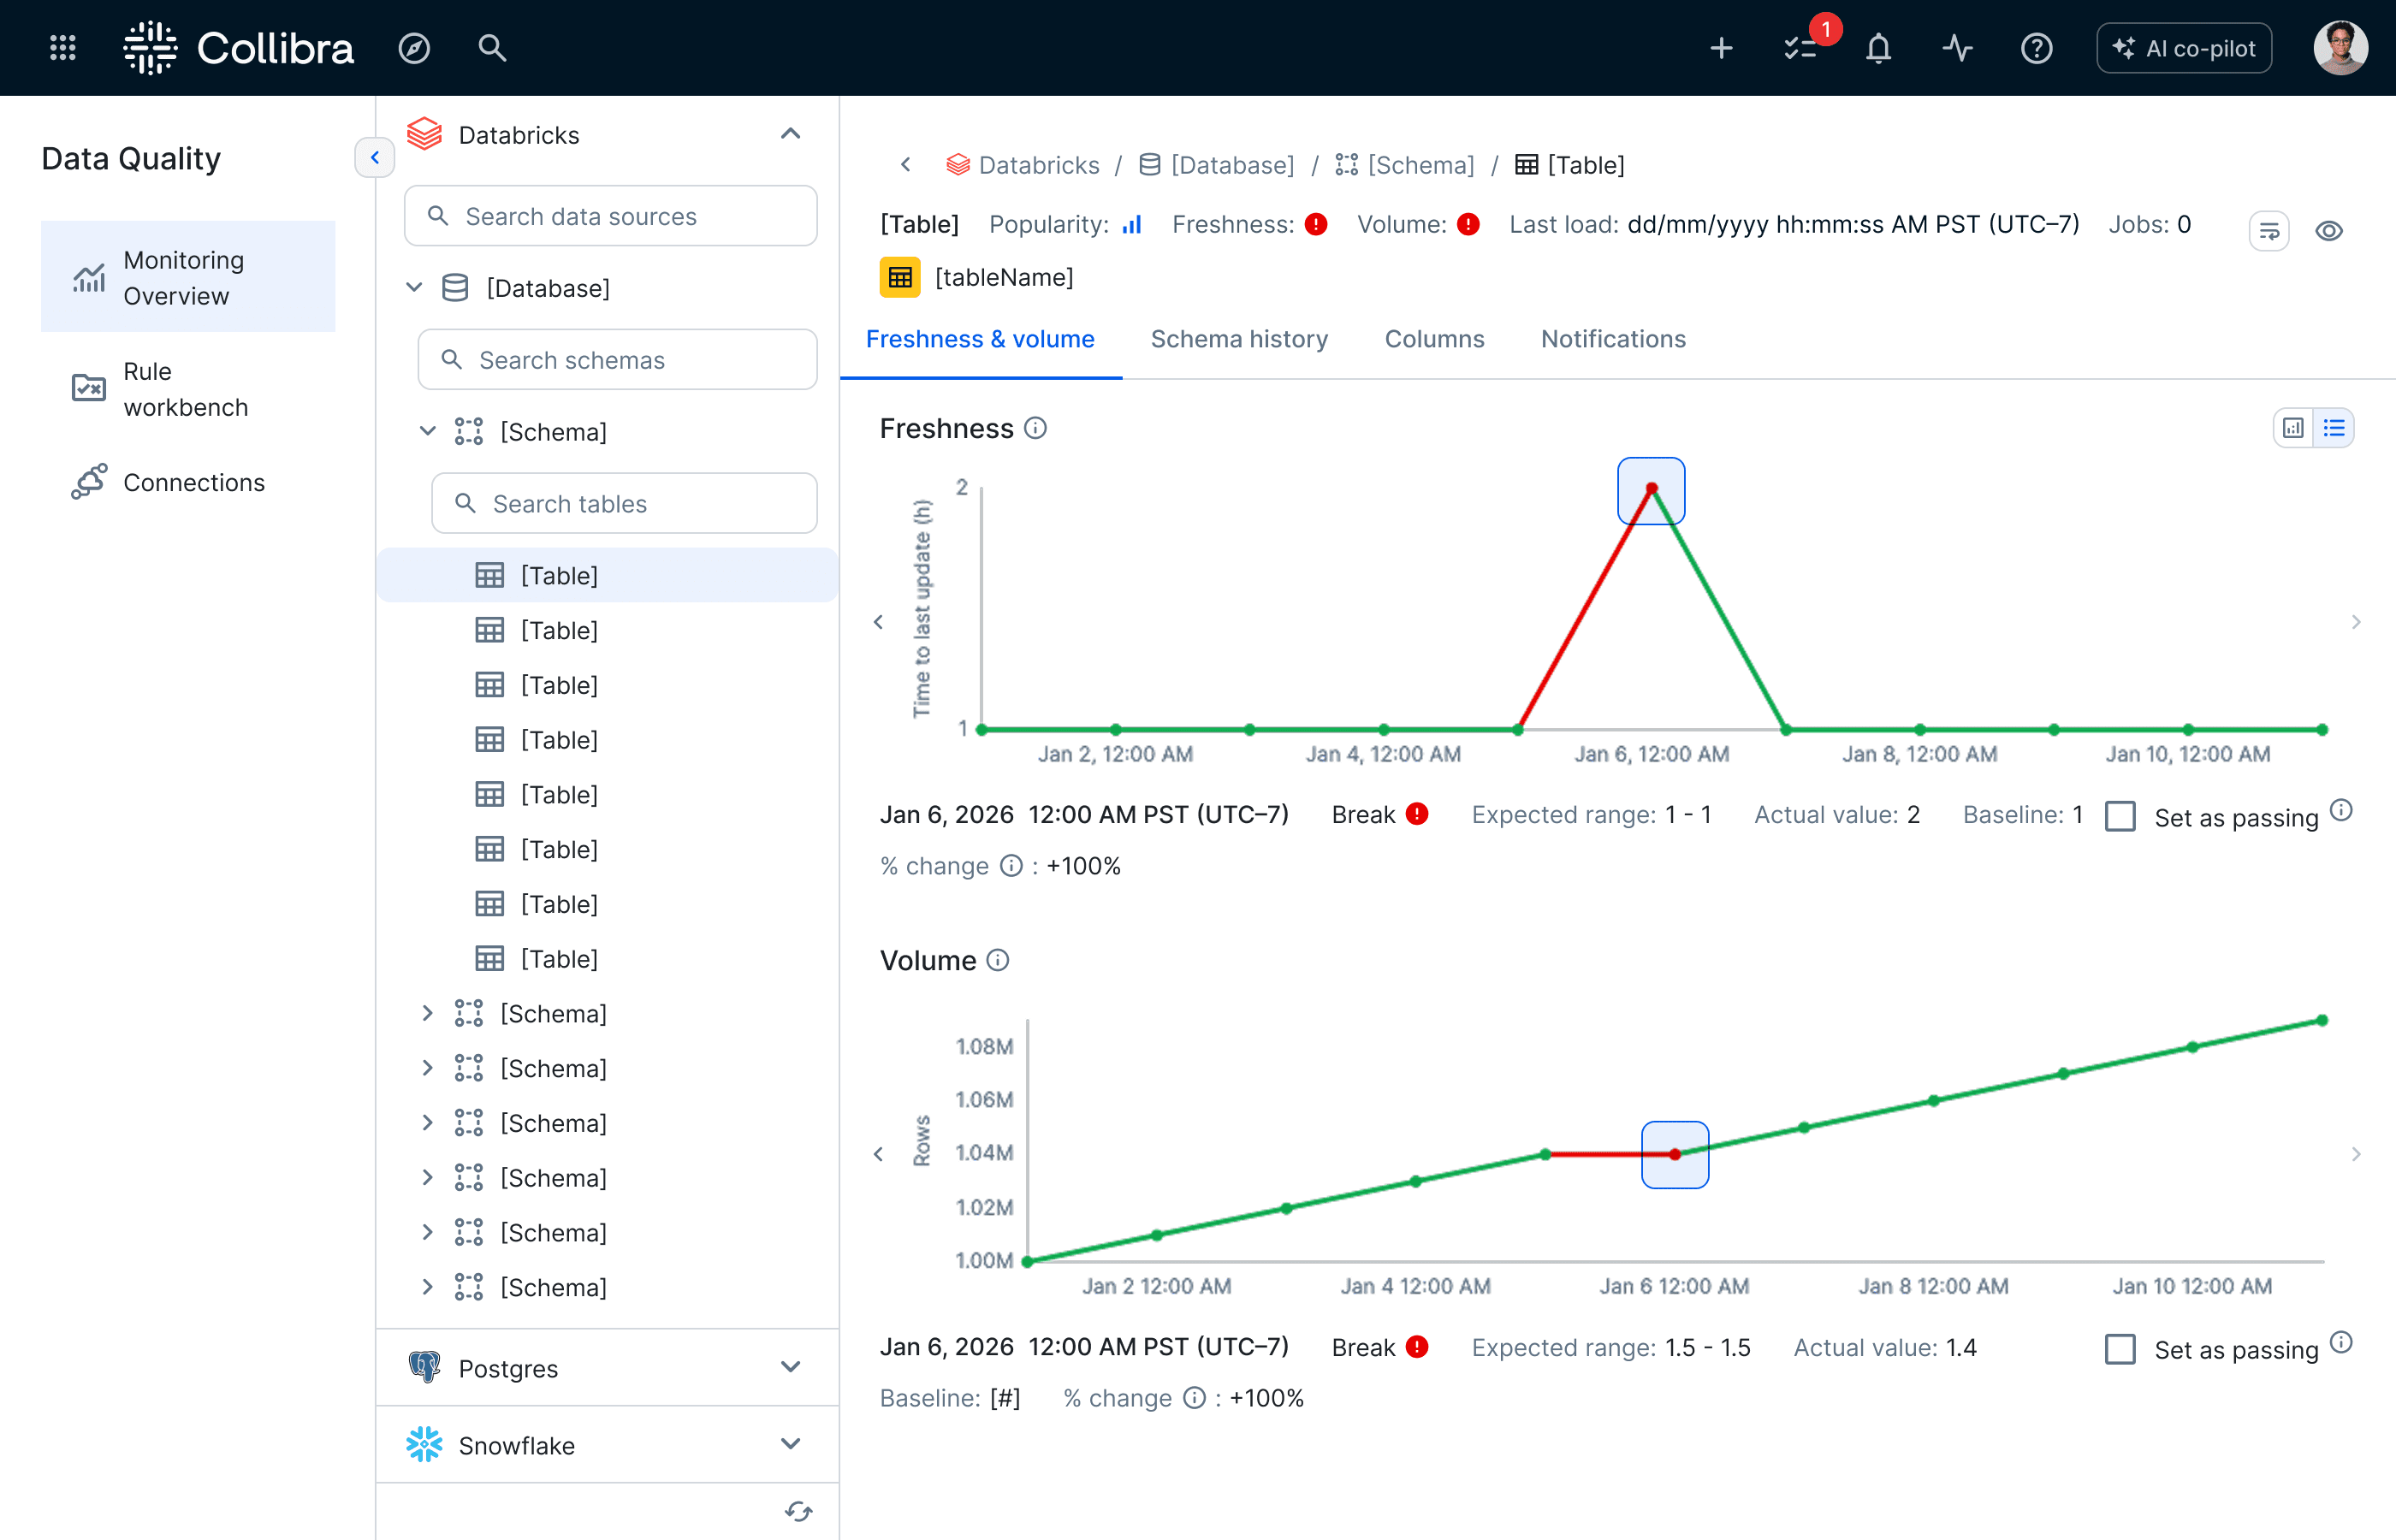Open tasks list with red badge
The width and height of the screenshot is (2396, 1540).
(x=1803, y=48)
